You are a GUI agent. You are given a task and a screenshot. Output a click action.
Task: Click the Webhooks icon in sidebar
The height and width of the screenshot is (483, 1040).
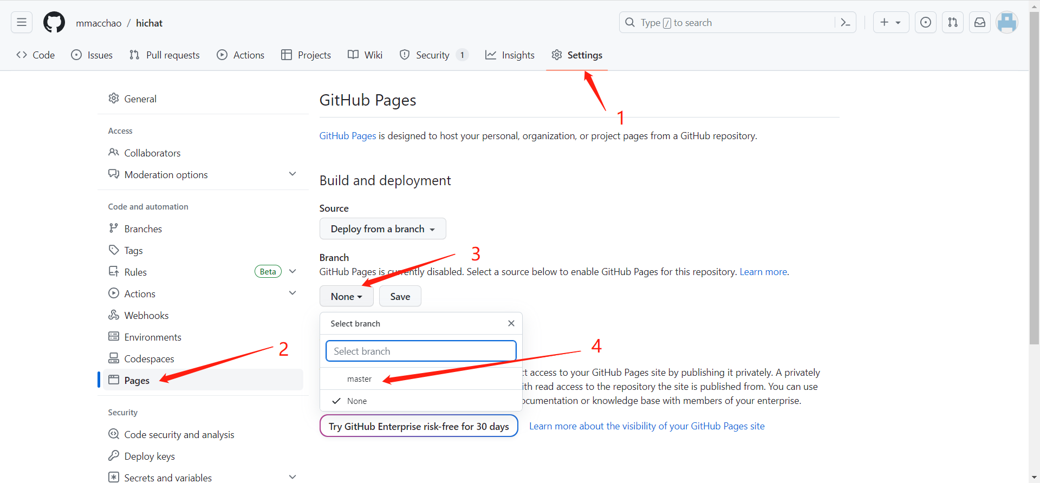114,315
